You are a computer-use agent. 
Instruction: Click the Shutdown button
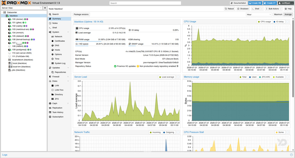click(x=243, y=9)
